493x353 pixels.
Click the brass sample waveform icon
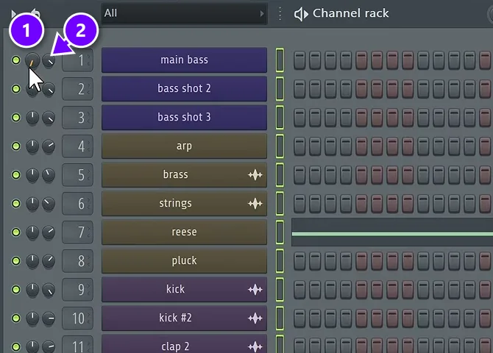255,175
